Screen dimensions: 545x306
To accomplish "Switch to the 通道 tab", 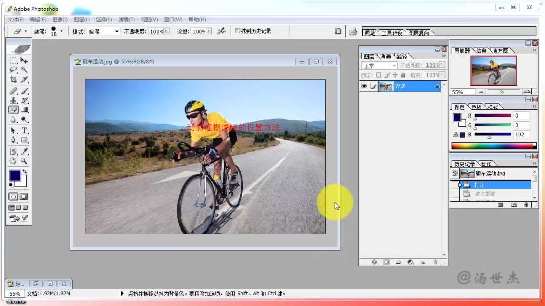I will 385,56.
